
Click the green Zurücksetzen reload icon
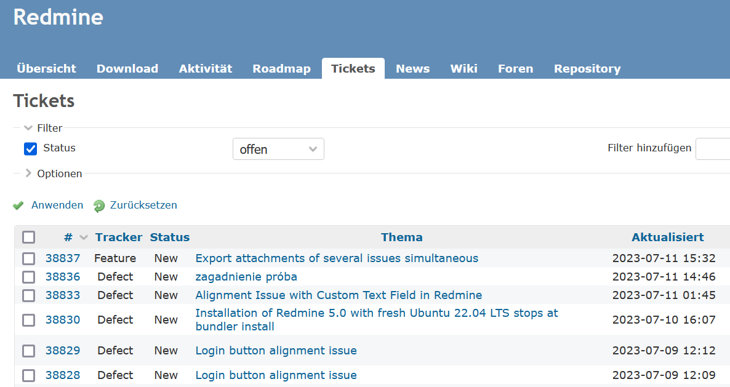98,205
